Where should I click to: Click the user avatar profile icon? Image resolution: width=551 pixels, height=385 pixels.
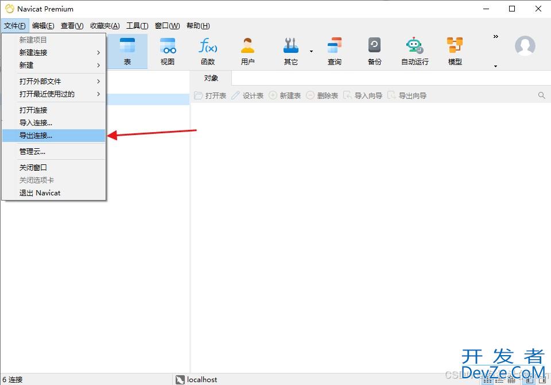525,46
